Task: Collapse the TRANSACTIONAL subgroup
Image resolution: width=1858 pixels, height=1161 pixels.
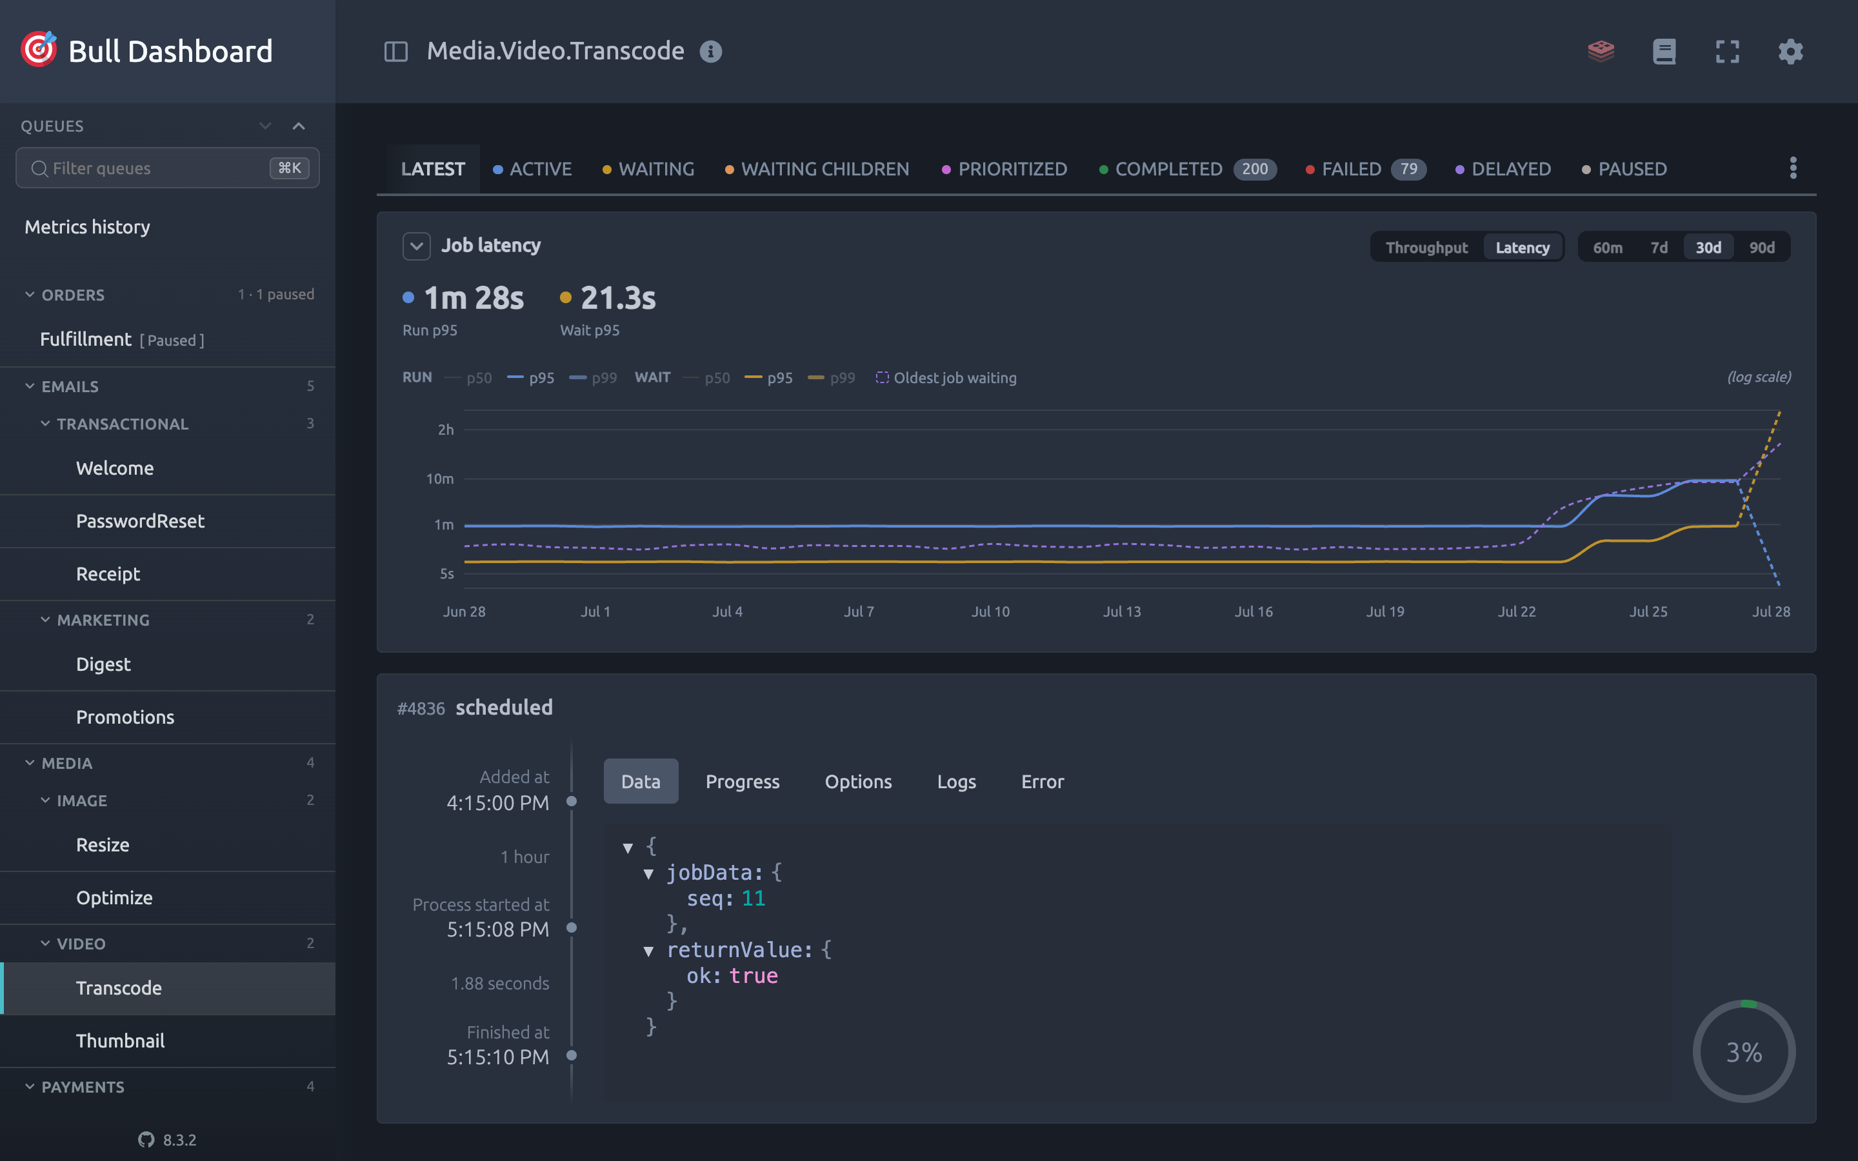Action: [45, 423]
